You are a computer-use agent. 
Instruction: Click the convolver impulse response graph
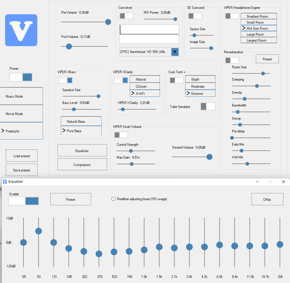(x=149, y=34)
